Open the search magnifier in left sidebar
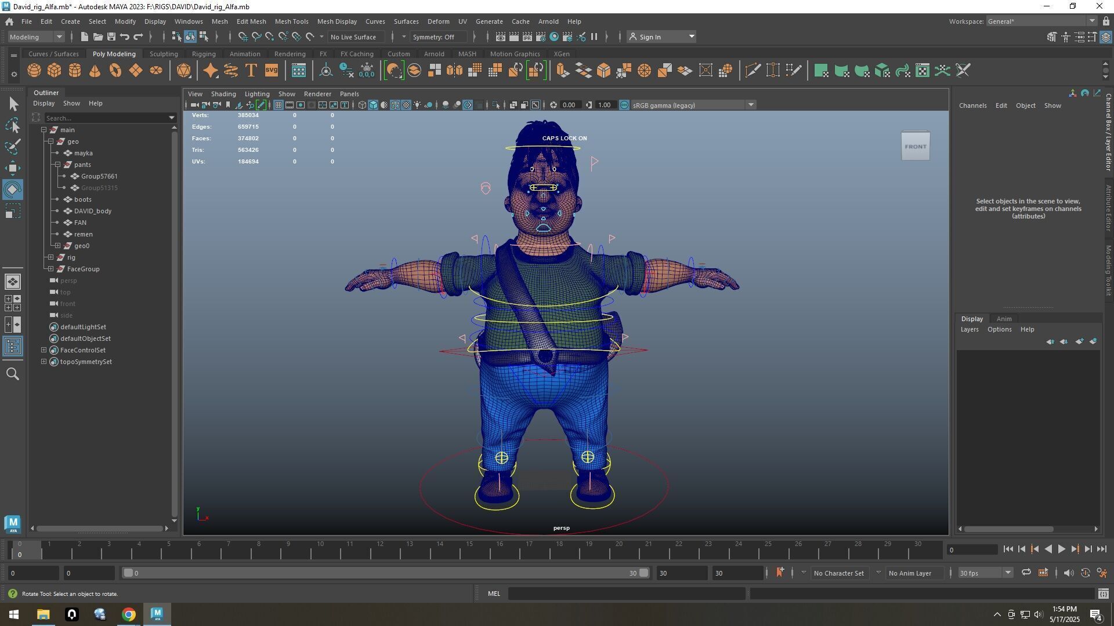Viewport: 1114px width, 626px height. (x=13, y=374)
